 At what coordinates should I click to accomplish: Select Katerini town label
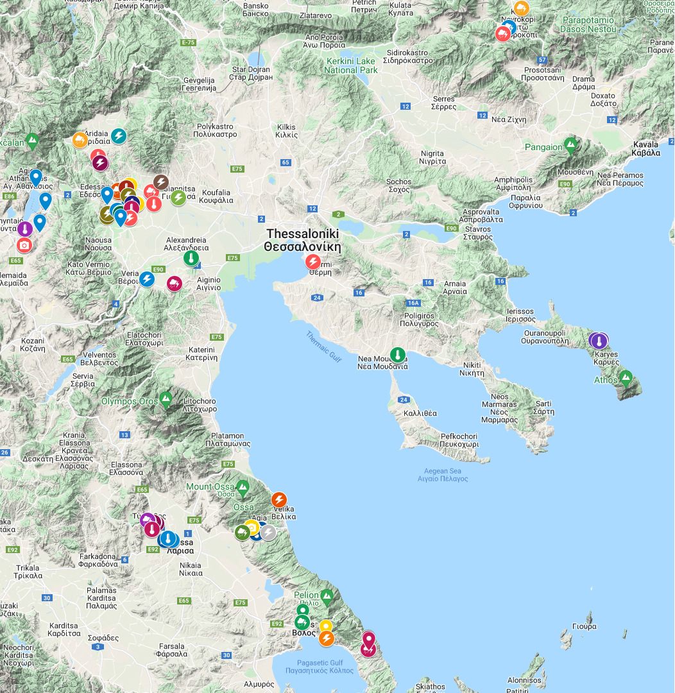click(x=201, y=354)
